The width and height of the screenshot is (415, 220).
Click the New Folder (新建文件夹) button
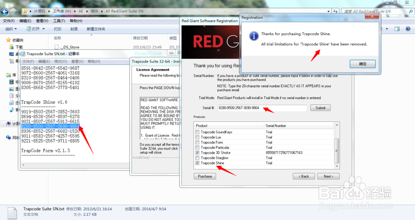click(x=96, y=29)
